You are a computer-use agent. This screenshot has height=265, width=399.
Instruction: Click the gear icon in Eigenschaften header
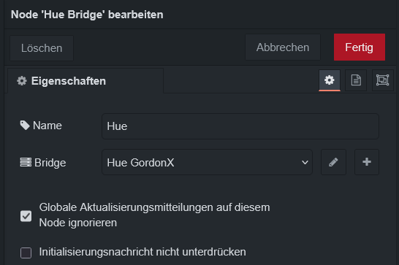click(x=22, y=81)
